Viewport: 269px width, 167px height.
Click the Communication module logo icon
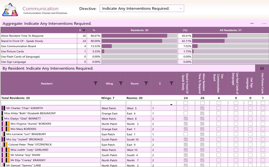(10, 10)
